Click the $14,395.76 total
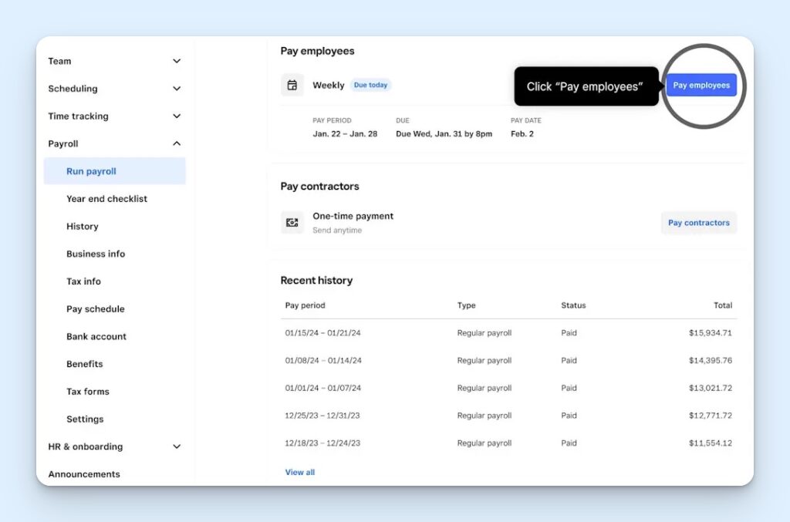The image size is (790, 522). pyautogui.click(x=710, y=360)
